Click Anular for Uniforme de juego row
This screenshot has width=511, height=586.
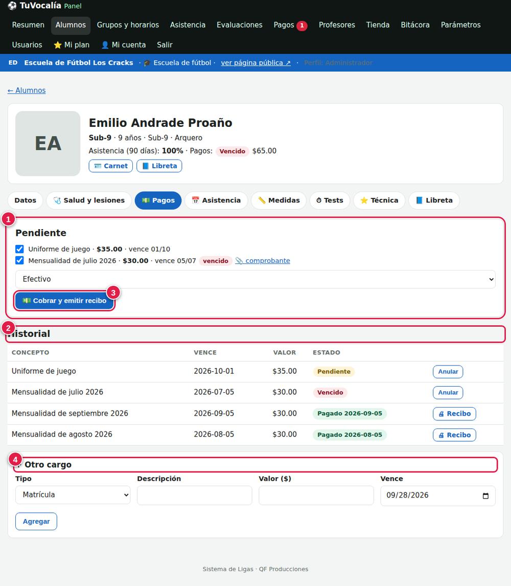448,372
